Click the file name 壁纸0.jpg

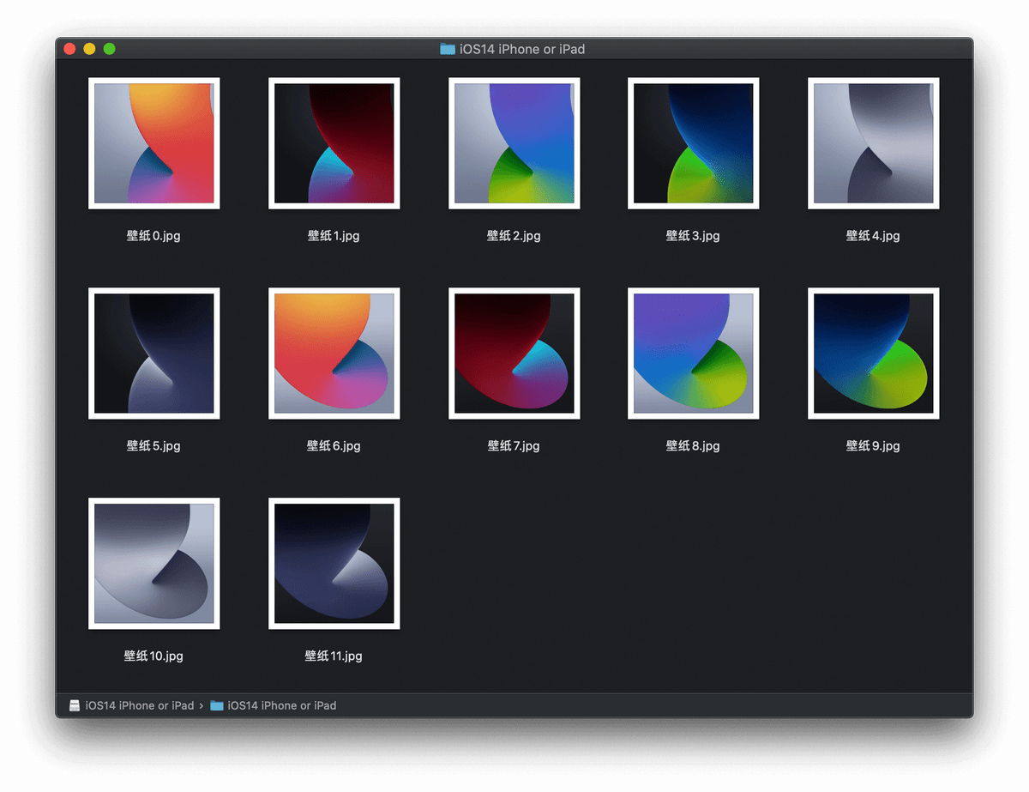153,236
